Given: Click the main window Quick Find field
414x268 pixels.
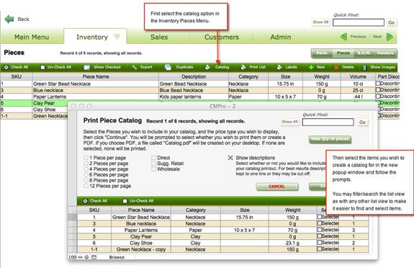Looking at the screenshot, I should pyautogui.click(x=359, y=22).
